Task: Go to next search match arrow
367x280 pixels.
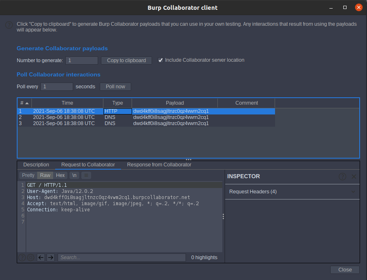Action: pos(51,258)
